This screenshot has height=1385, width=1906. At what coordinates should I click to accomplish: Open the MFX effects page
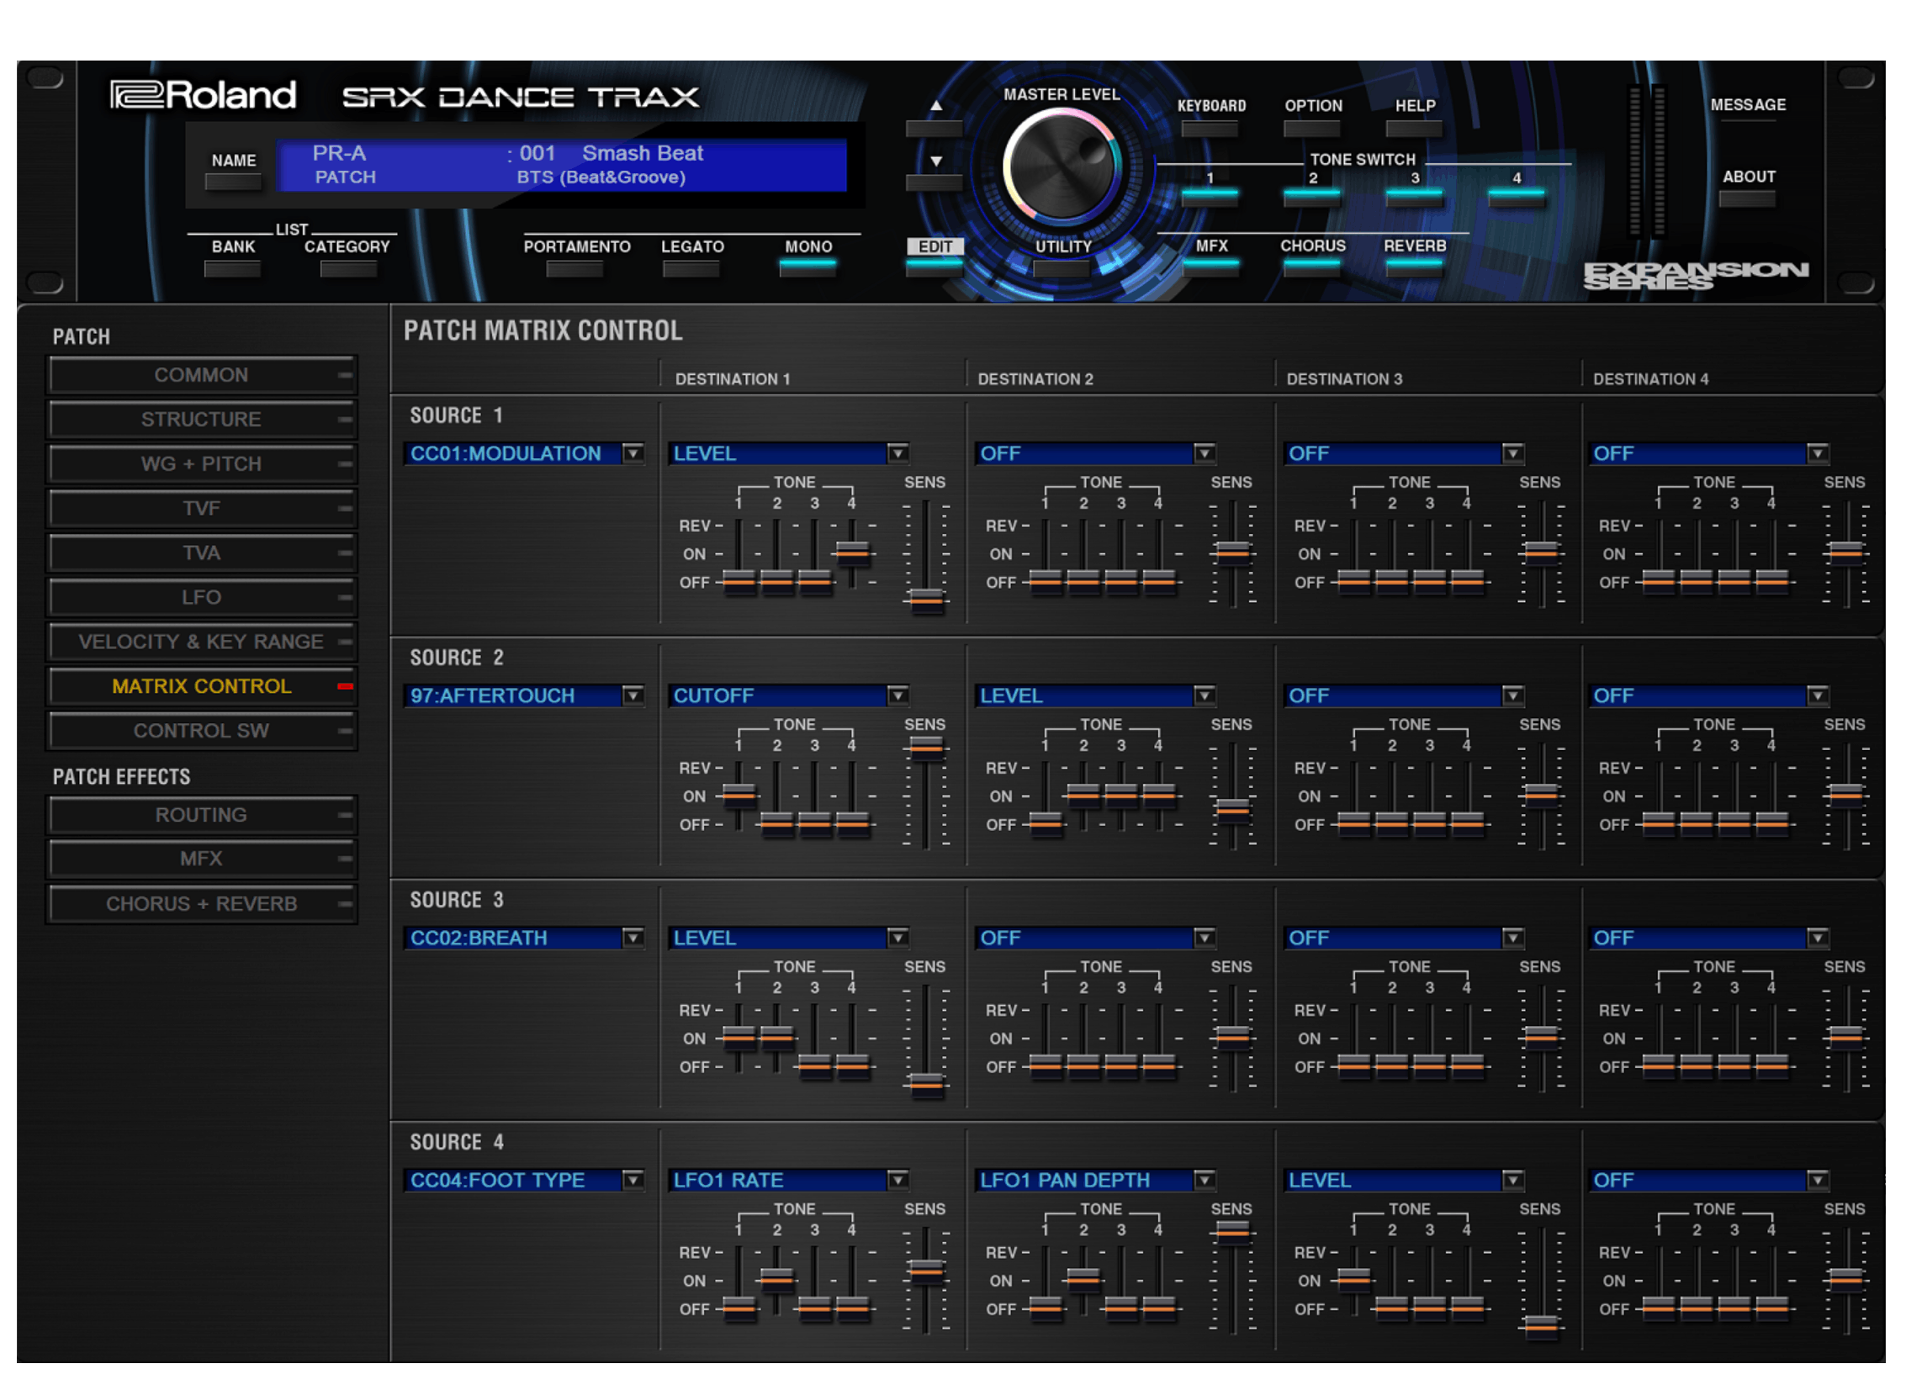[x=201, y=859]
